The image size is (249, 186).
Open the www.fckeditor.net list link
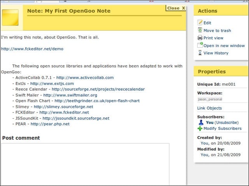tap(64, 112)
